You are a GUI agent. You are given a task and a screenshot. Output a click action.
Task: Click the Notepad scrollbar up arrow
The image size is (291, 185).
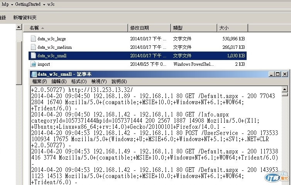pyautogui.click(x=285, y=89)
